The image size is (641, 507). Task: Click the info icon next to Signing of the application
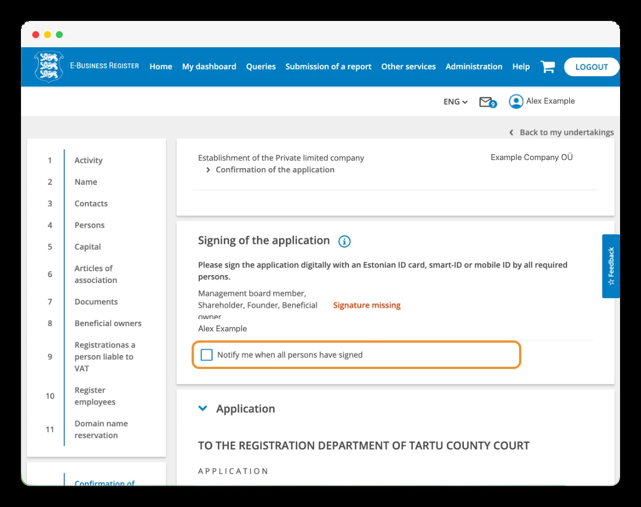pos(344,241)
